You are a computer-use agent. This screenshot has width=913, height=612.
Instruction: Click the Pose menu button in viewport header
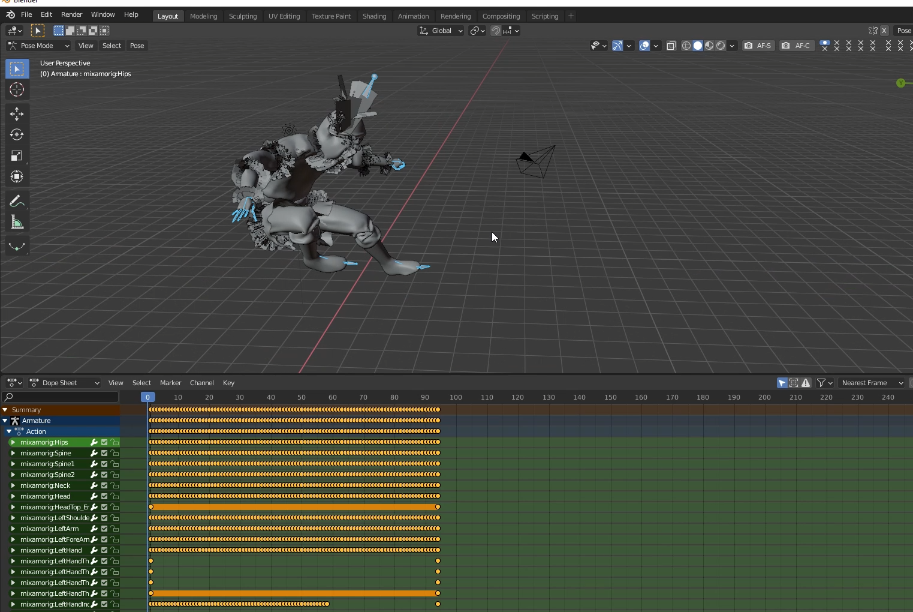click(x=137, y=46)
